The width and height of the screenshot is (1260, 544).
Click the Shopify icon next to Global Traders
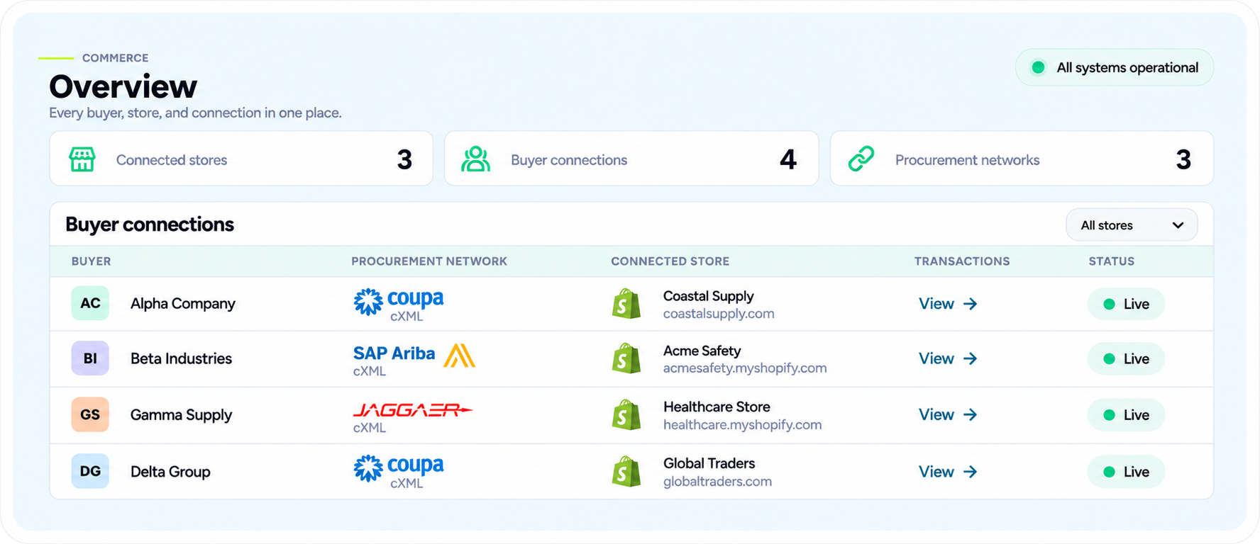[x=626, y=472]
